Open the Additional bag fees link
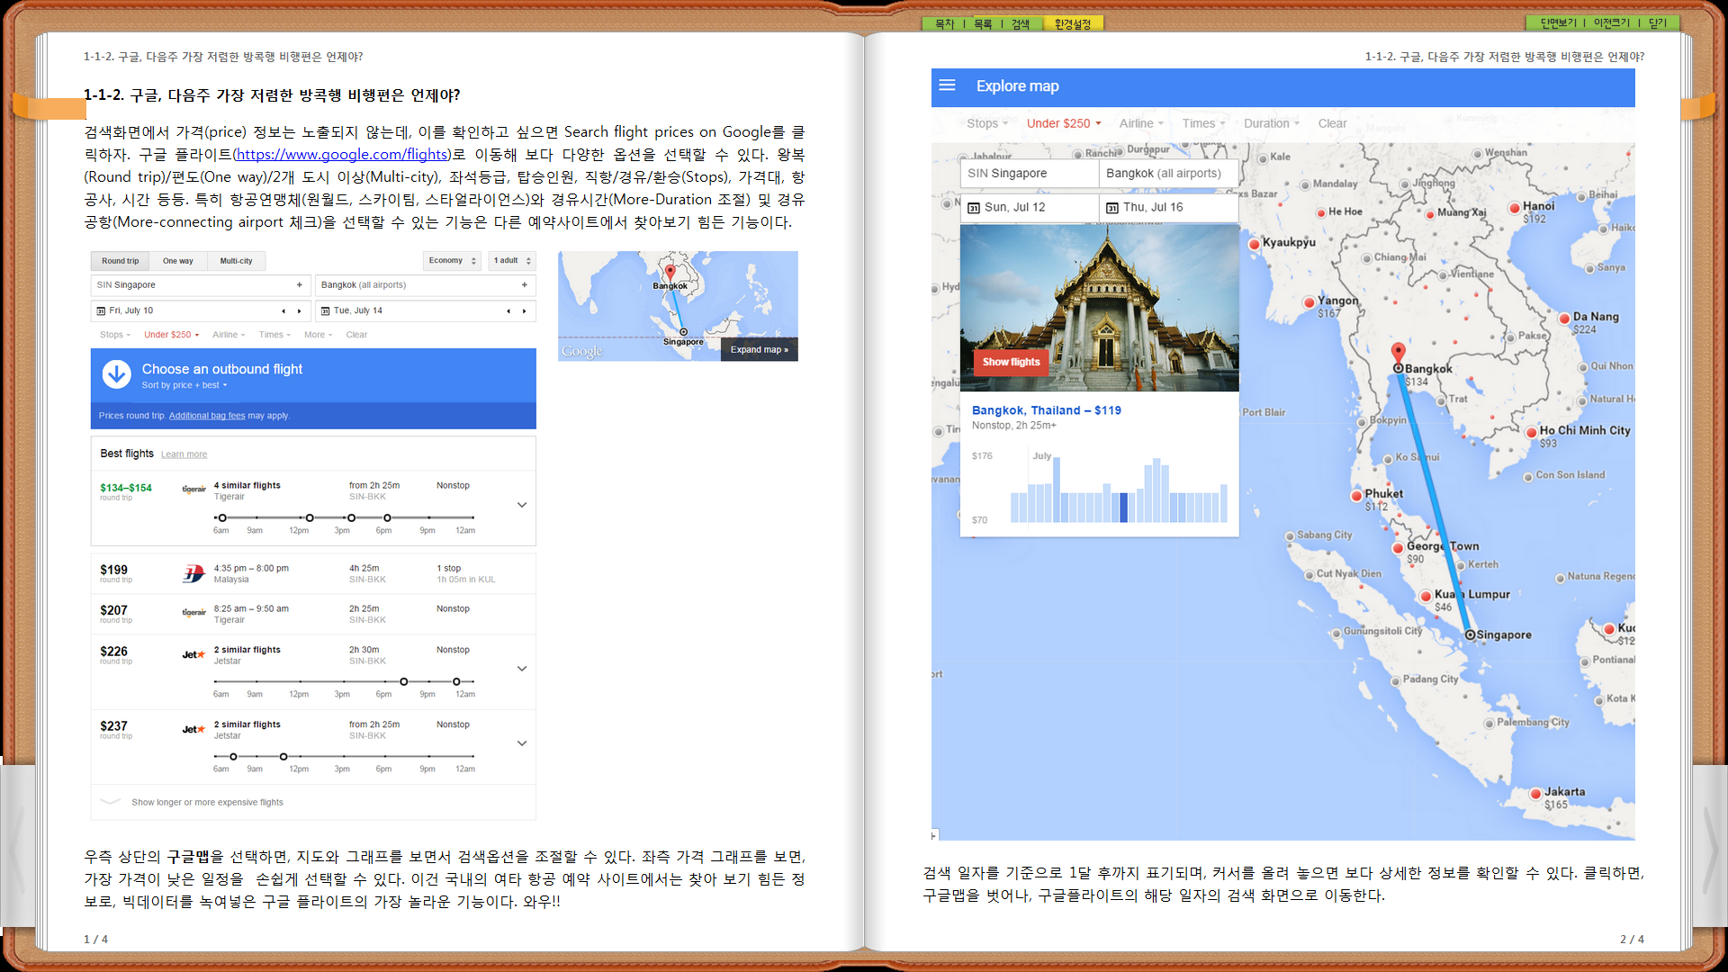 [x=207, y=416]
